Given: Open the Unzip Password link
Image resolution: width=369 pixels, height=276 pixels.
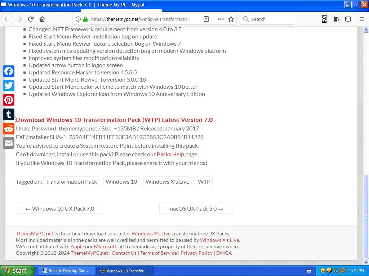Looking at the screenshot, I should tap(36, 129).
